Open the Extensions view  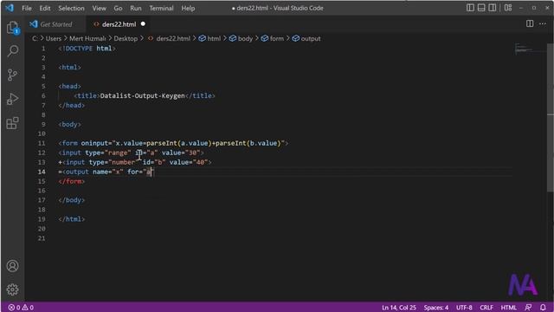pos(12,123)
